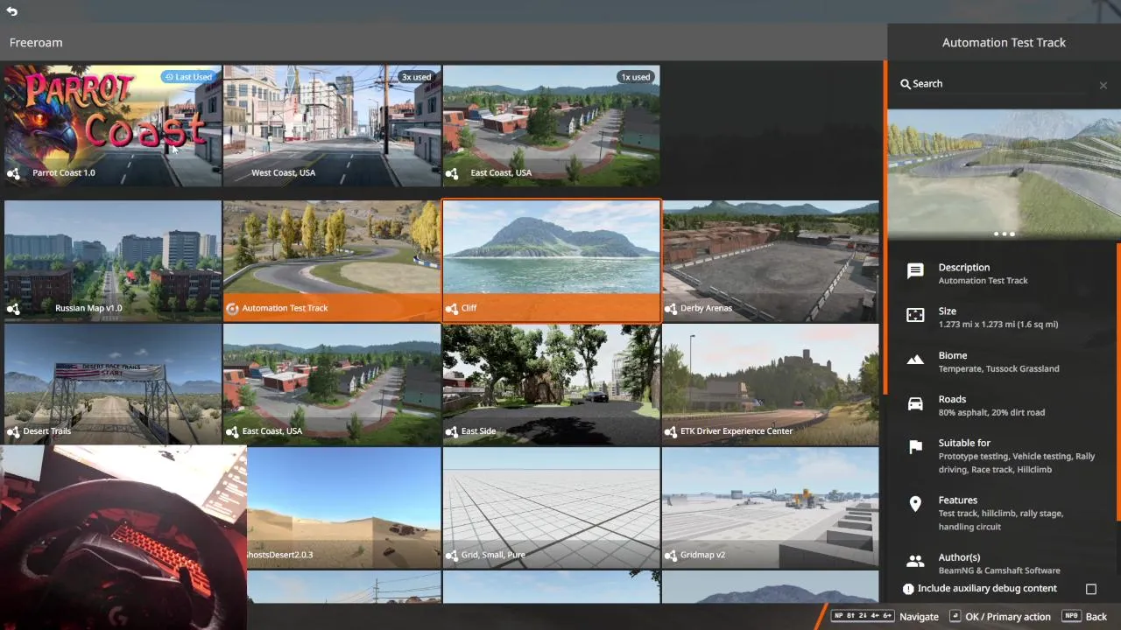Click the ETK Driver Experience Center icon
Screen dimensions: 1121x630
pyautogui.click(x=671, y=431)
